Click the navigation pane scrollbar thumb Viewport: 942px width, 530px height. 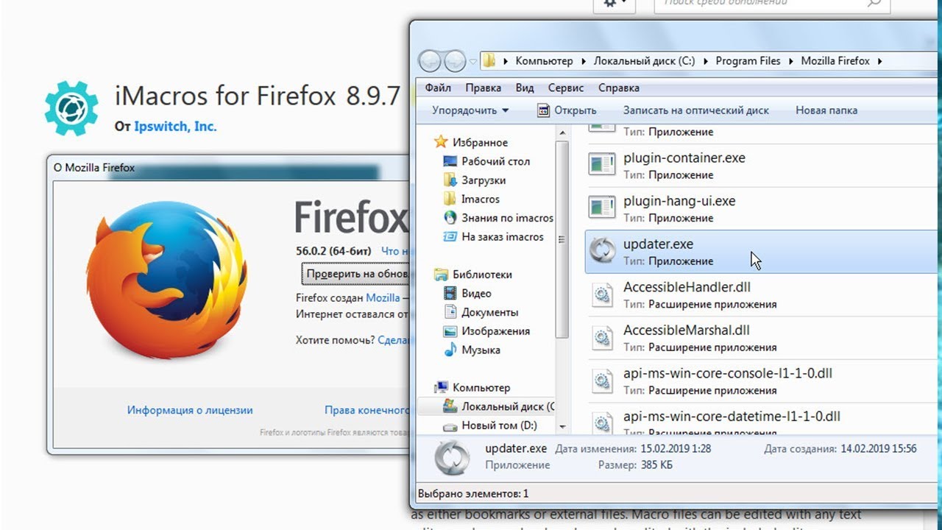pyautogui.click(x=562, y=239)
